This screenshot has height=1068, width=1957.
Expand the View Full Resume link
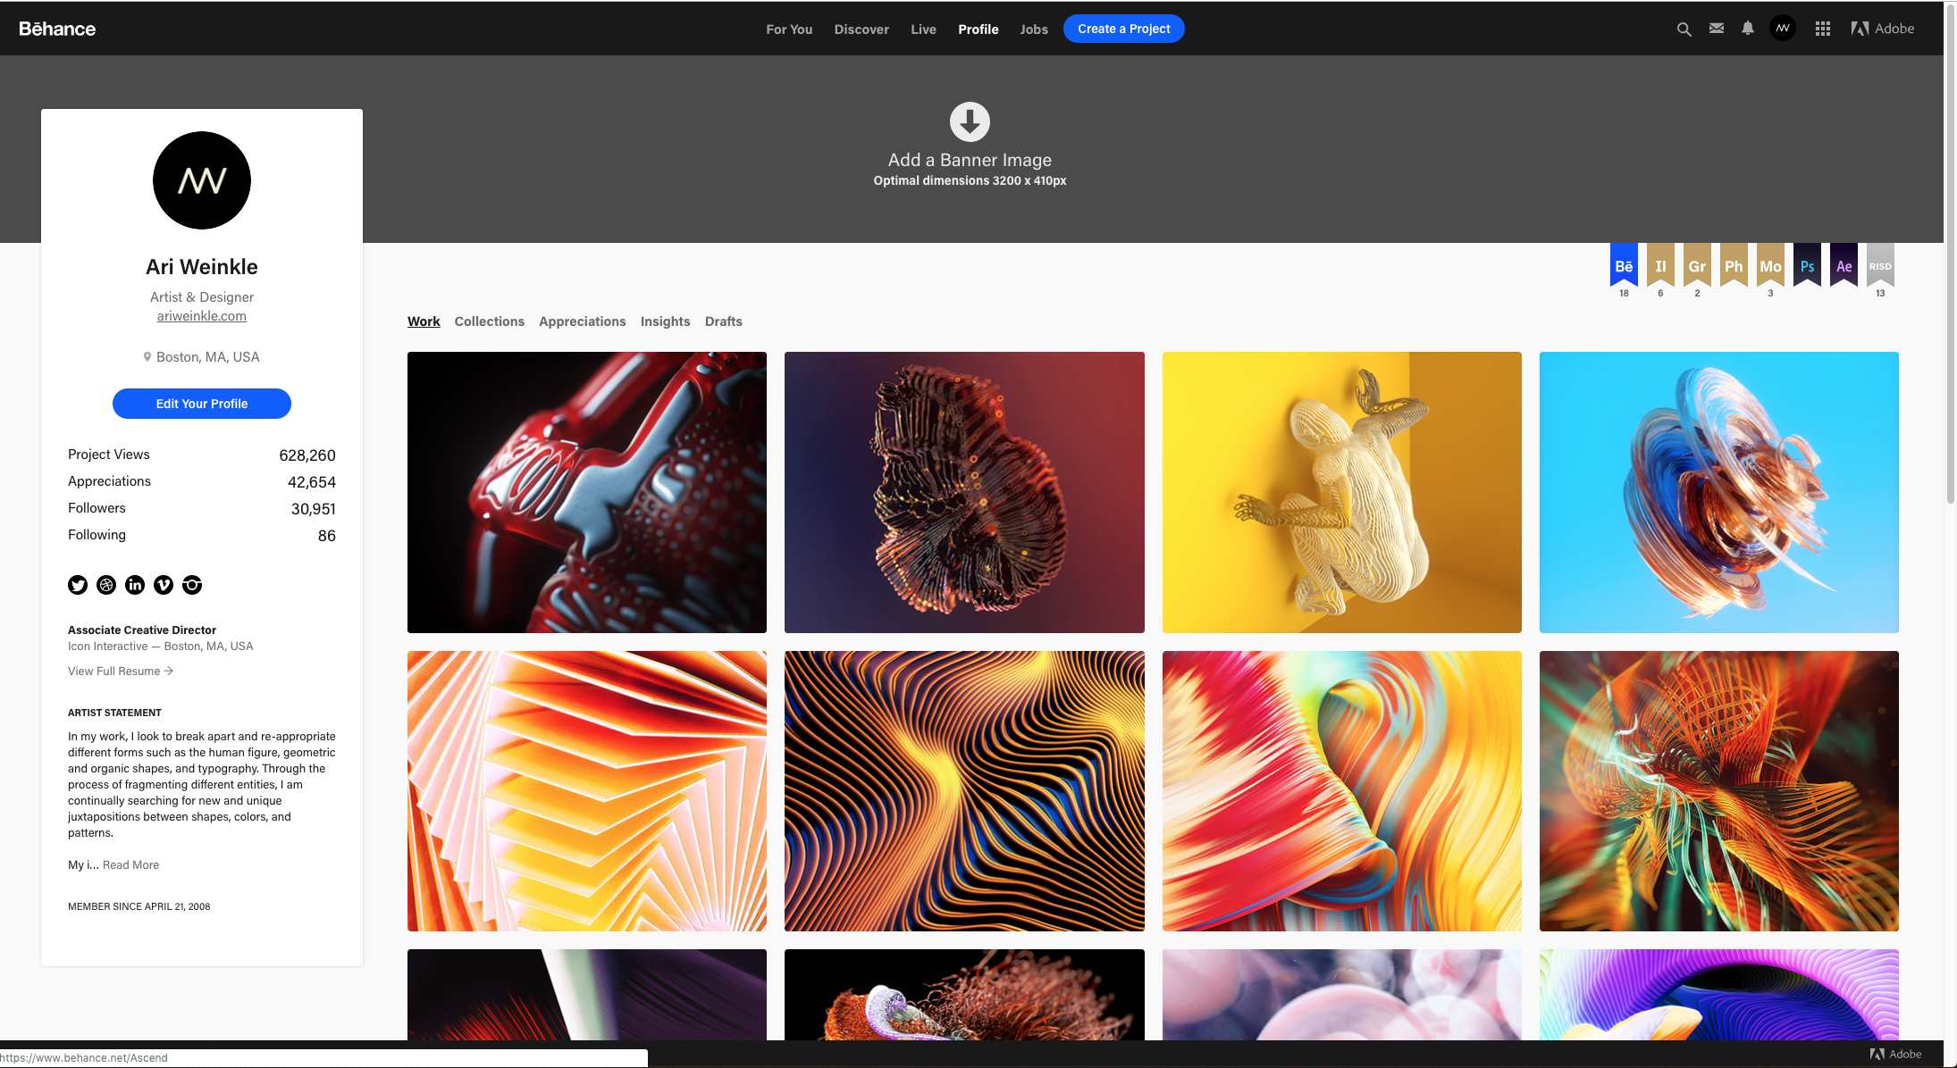pos(120,671)
